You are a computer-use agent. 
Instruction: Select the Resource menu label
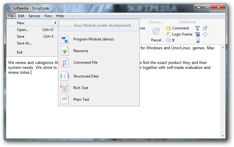point(81,51)
